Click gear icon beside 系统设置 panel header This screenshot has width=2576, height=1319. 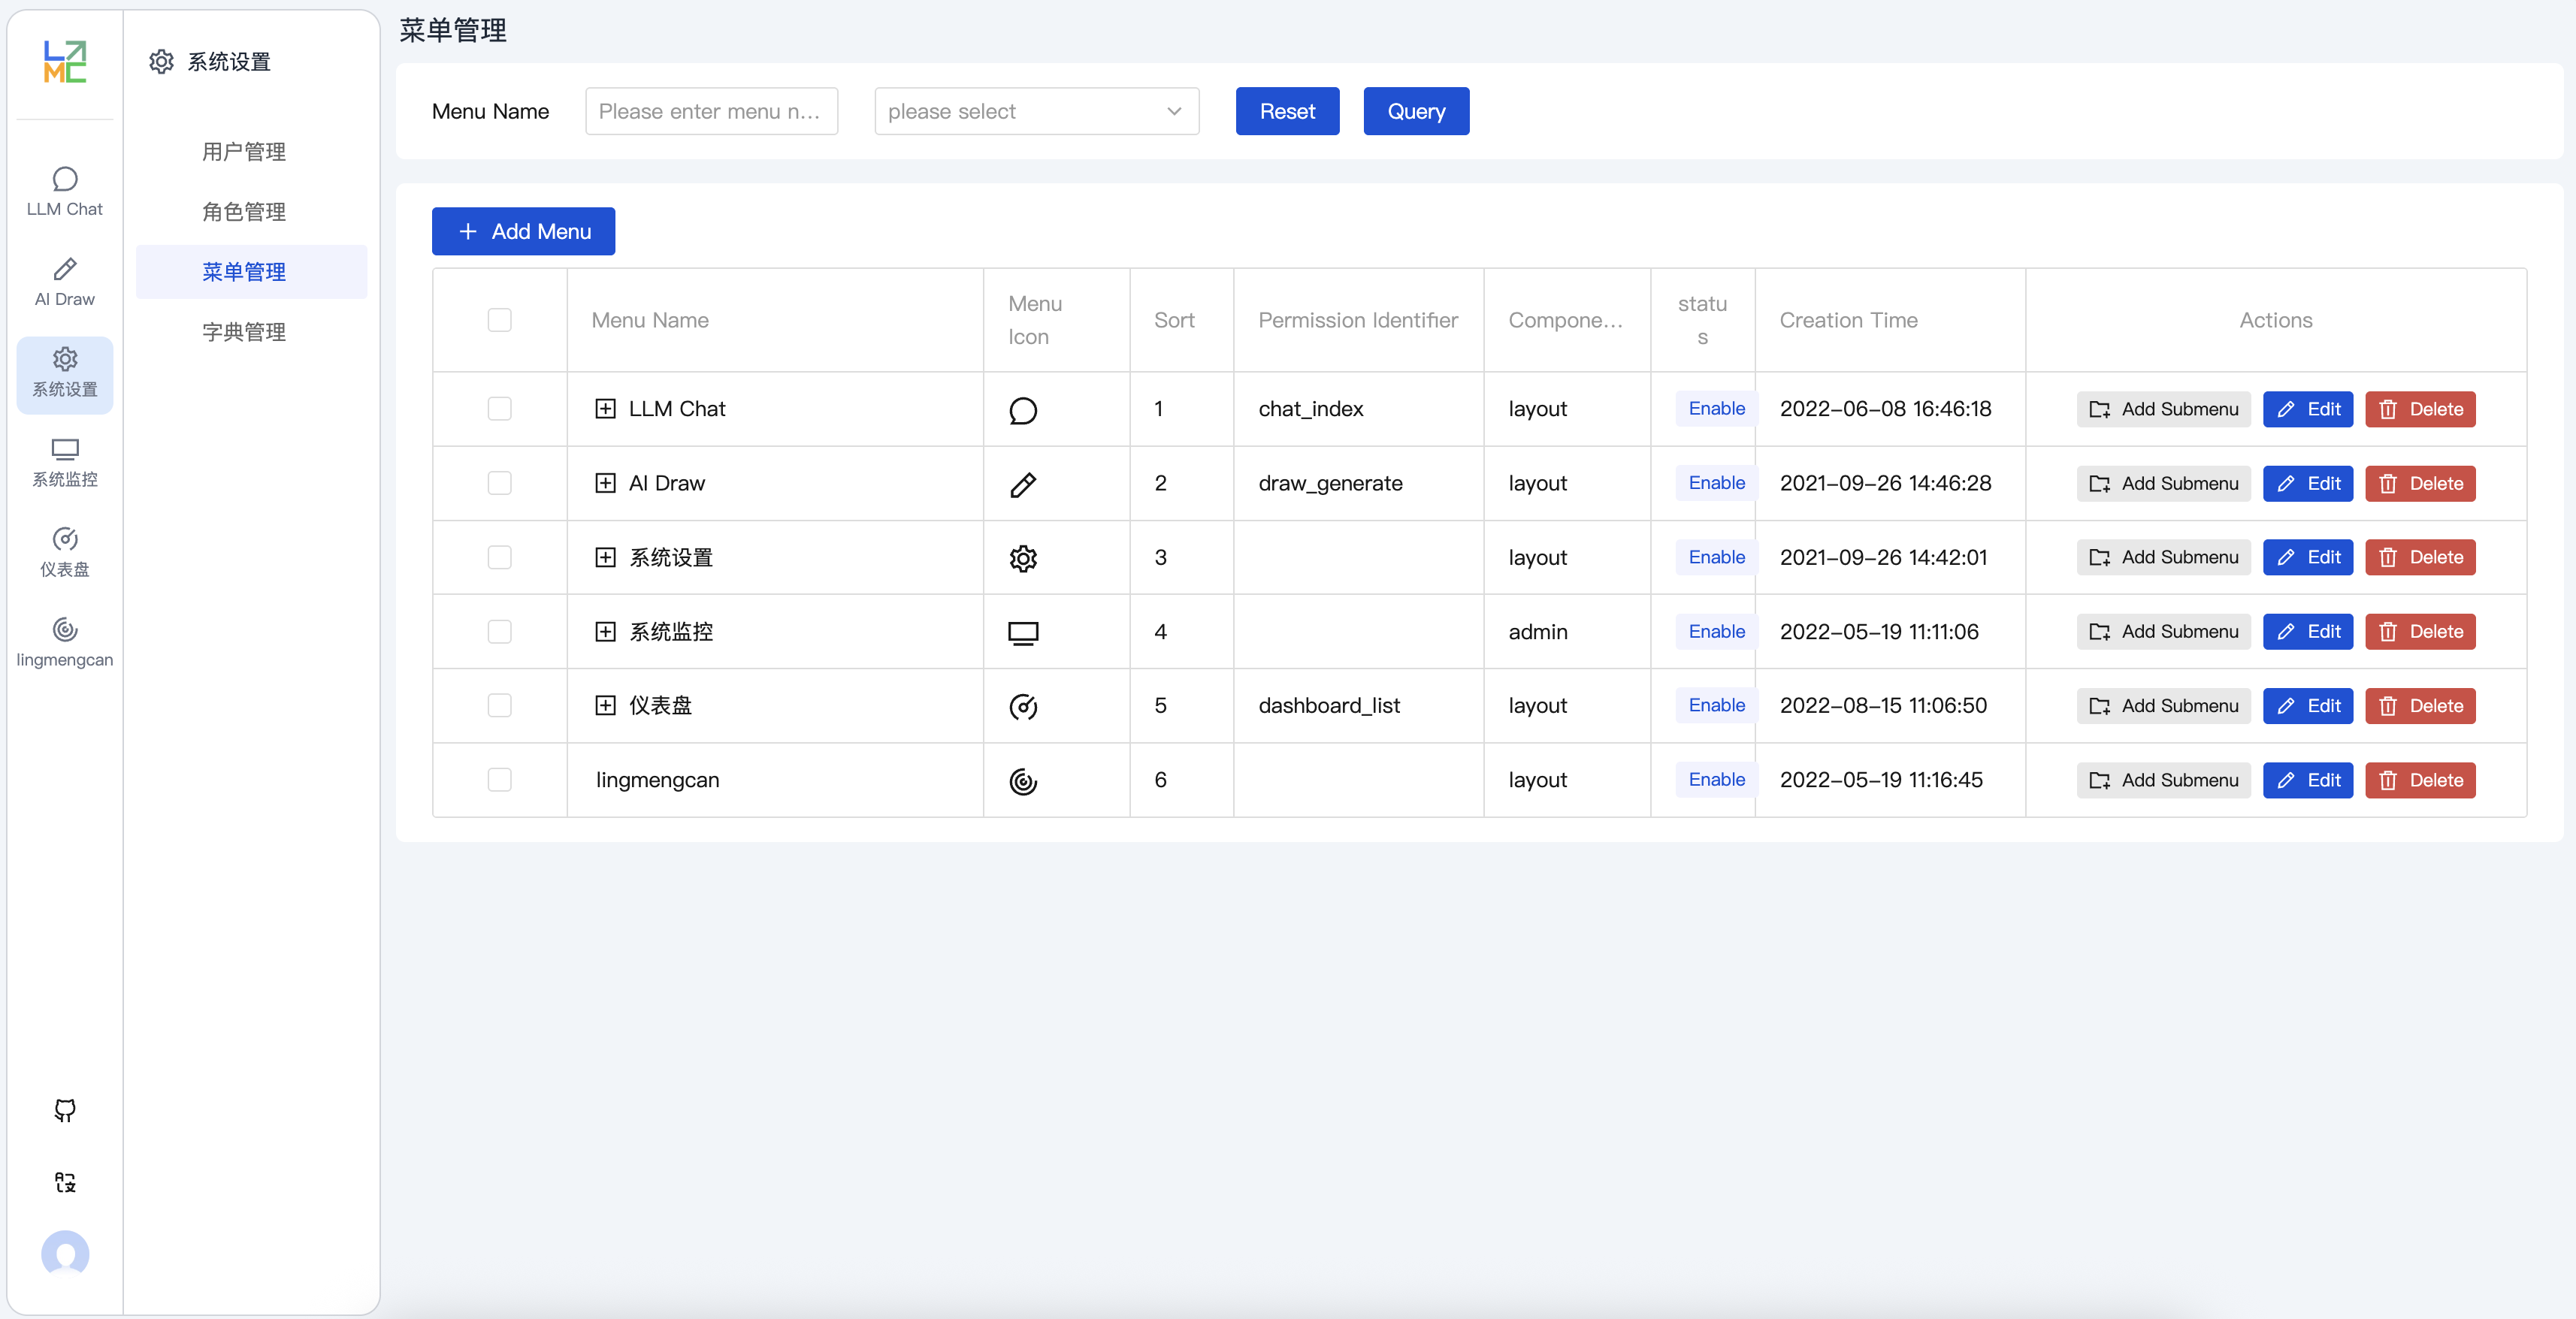(x=161, y=62)
